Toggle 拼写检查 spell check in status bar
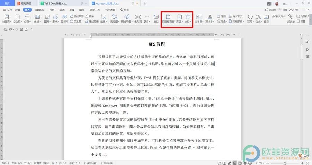Viewport: 312px width, 165px height. pos(90,163)
